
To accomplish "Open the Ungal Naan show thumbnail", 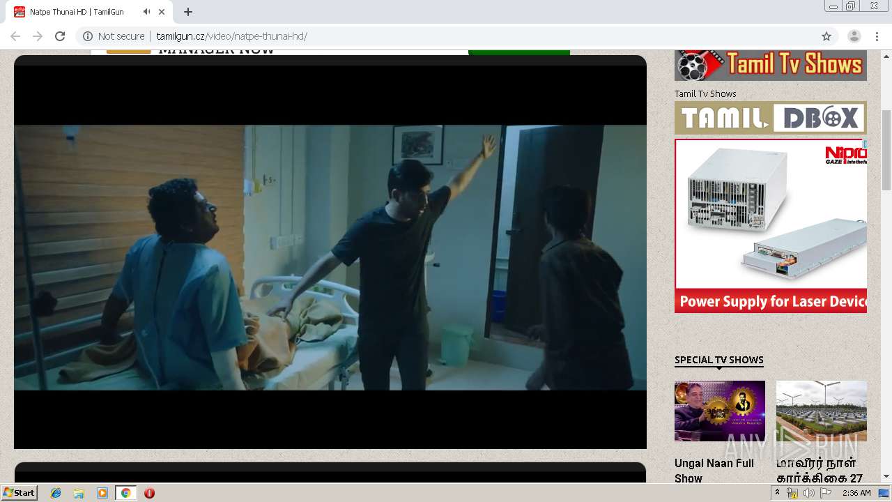I will pos(720,411).
